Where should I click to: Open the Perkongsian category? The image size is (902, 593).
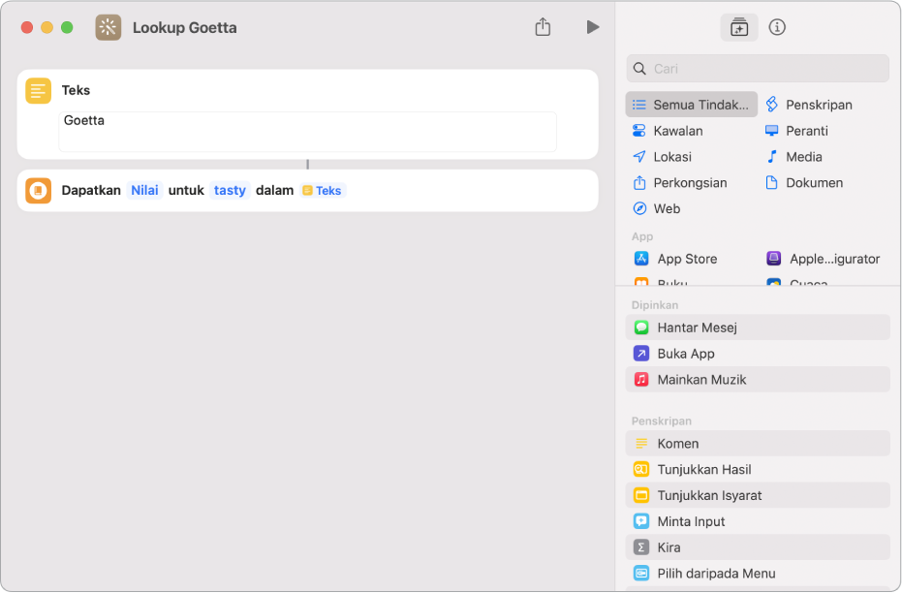tap(679, 183)
